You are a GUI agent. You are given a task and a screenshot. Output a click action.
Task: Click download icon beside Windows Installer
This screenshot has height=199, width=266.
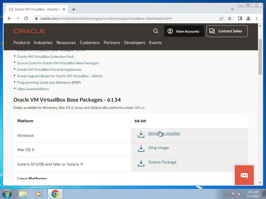141,134
